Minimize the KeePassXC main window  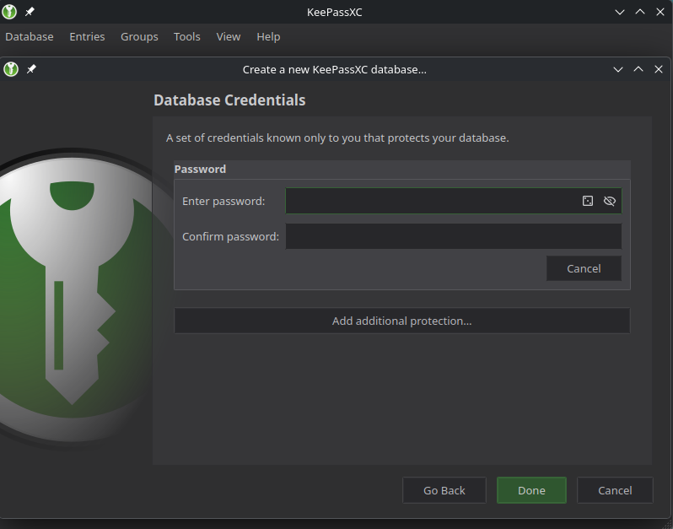pos(619,12)
